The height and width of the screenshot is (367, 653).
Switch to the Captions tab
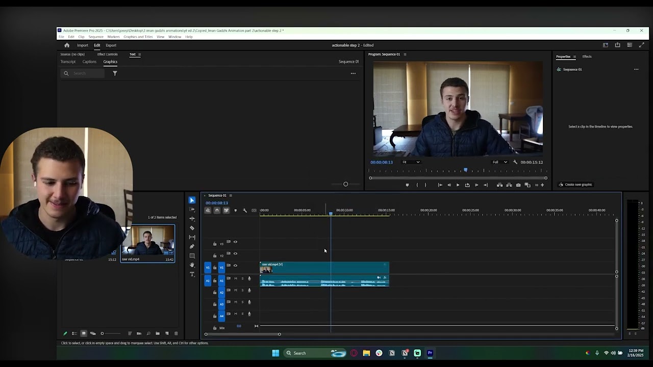[x=89, y=62]
